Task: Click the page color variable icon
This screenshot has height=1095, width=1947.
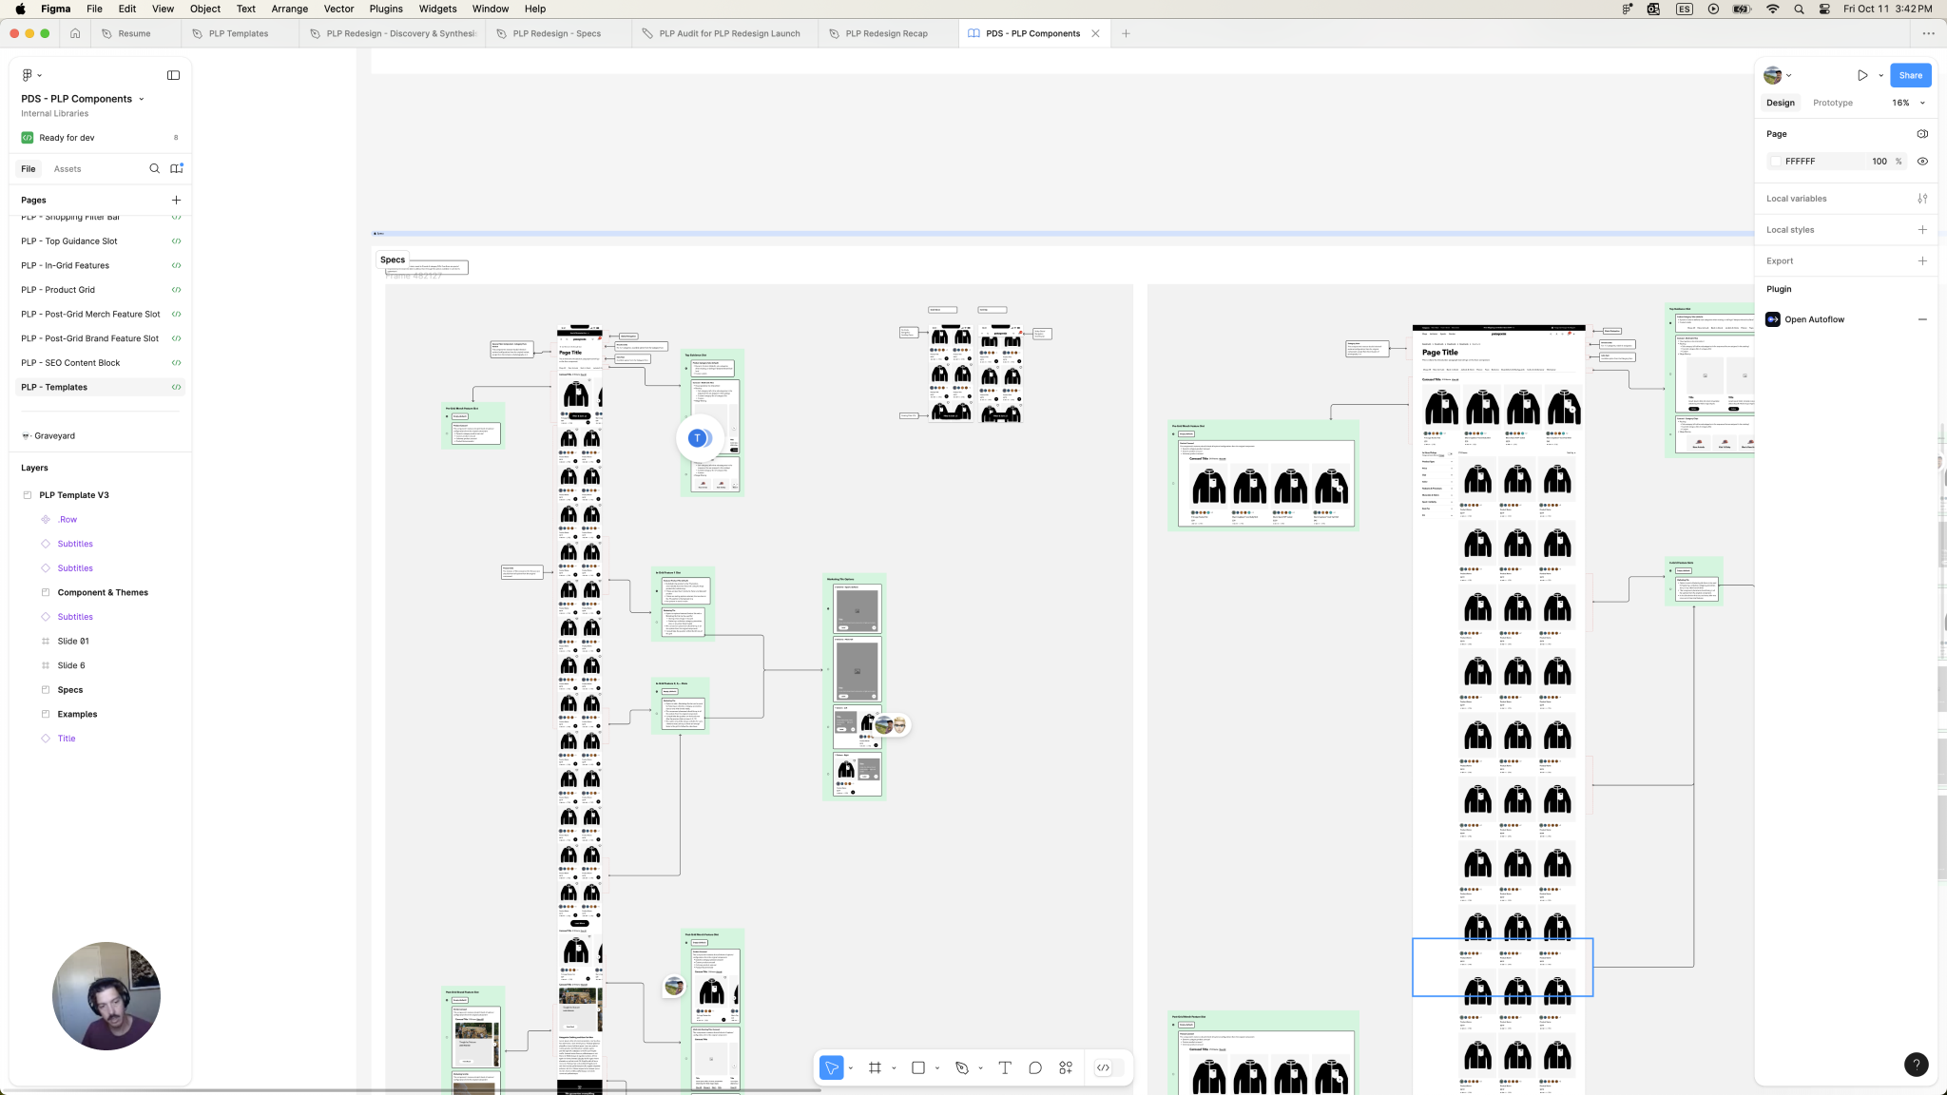Action: 1922,134
